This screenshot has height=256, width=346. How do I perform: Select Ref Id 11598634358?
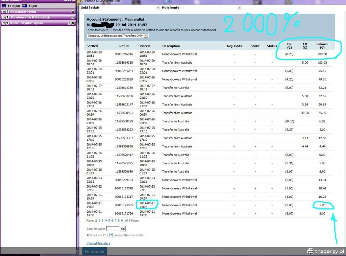(124, 63)
